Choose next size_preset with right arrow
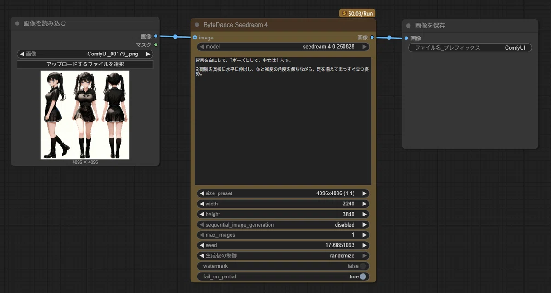551x293 pixels. click(x=365, y=193)
